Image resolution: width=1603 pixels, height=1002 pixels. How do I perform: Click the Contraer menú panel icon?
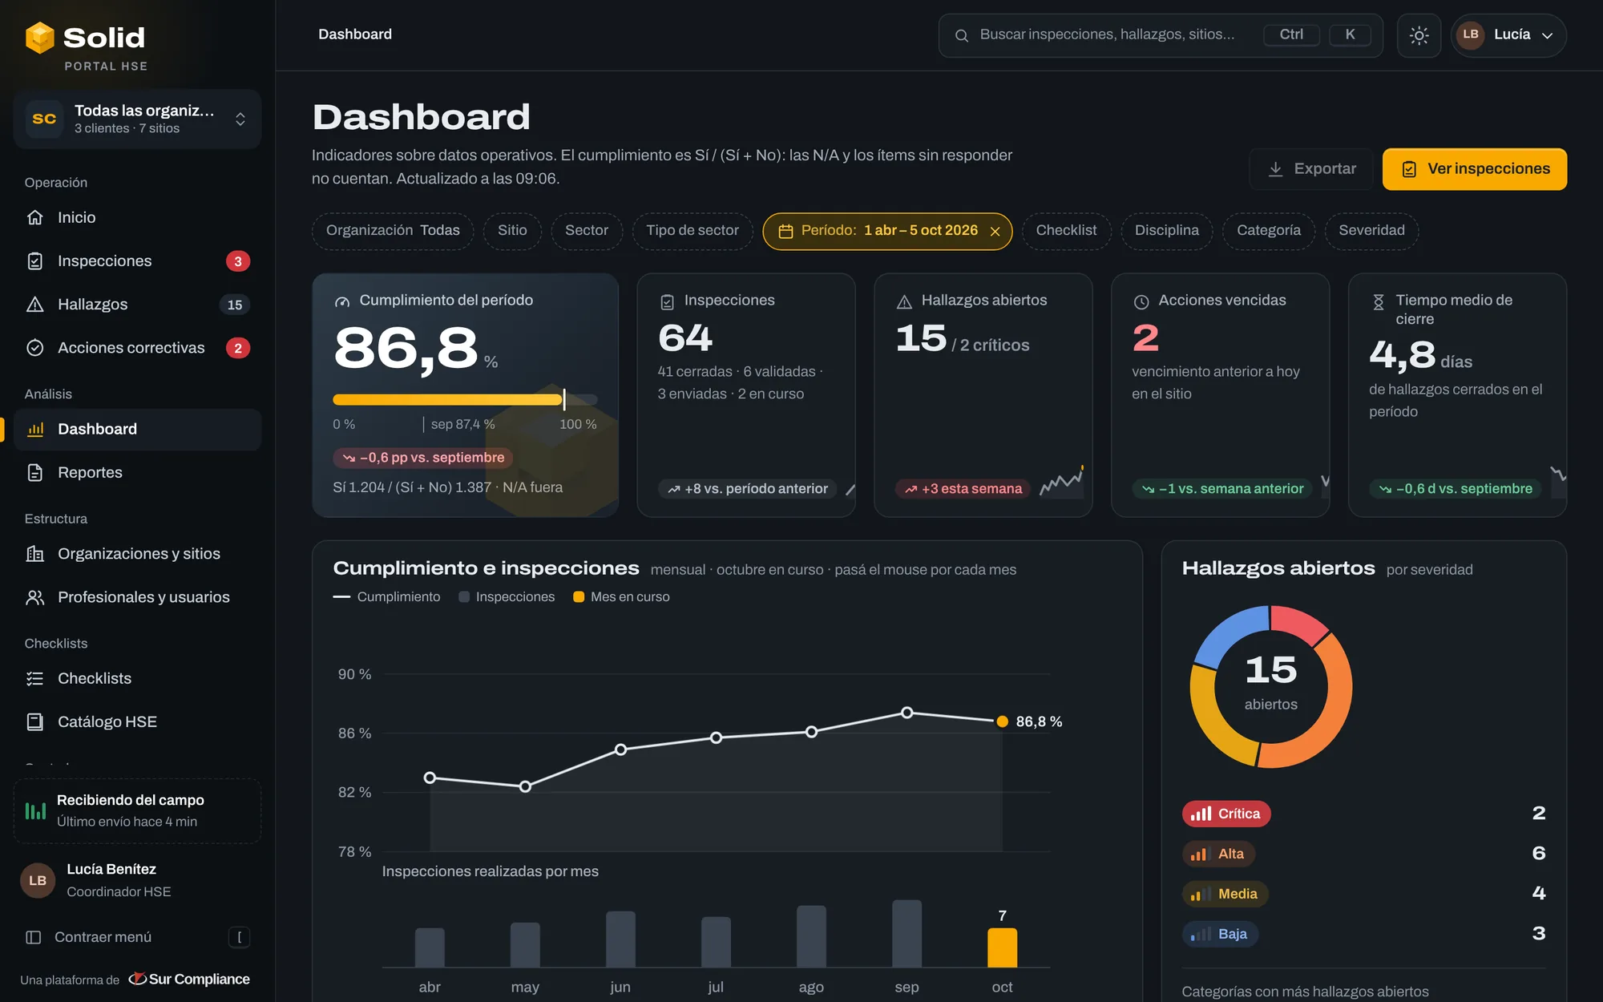click(x=34, y=937)
